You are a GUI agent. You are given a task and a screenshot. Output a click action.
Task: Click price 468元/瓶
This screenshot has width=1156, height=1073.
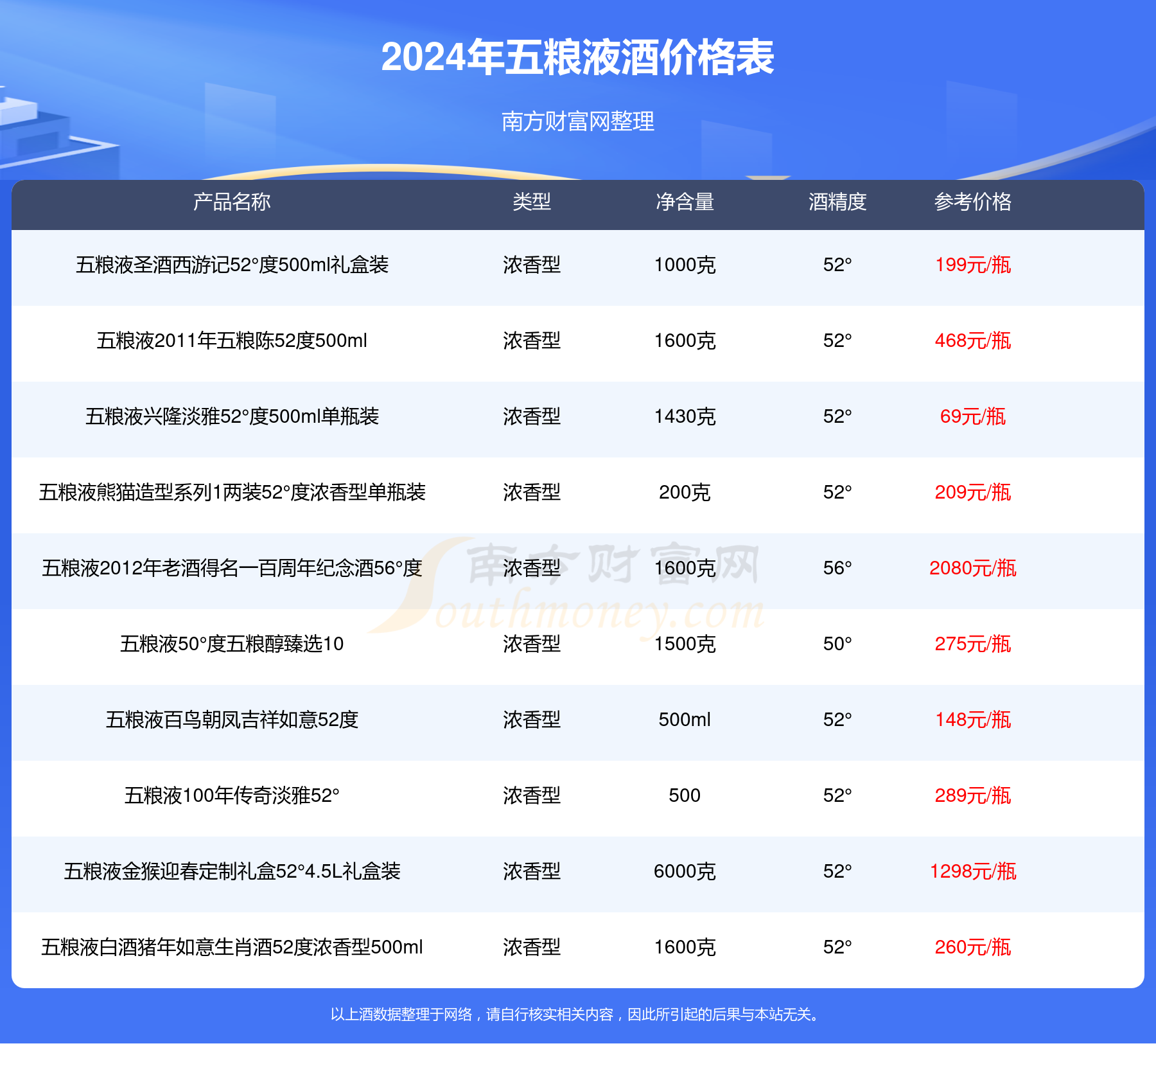pyautogui.click(x=973, y=341)
